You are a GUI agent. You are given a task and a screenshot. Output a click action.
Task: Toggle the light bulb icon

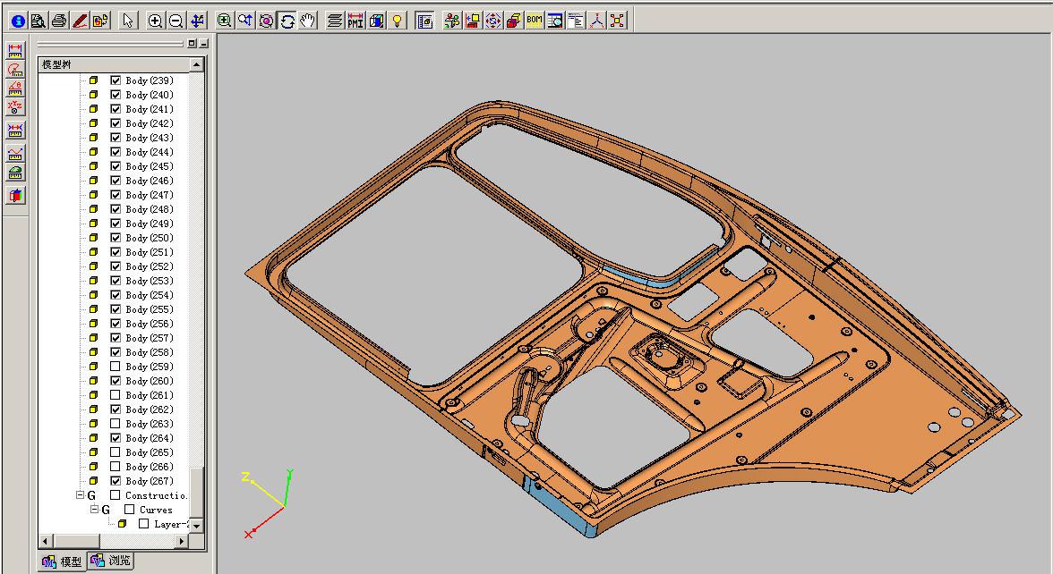(397, 21)
